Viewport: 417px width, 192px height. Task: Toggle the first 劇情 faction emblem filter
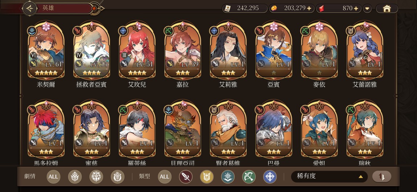pyautogui.click(x=75, y=176)
